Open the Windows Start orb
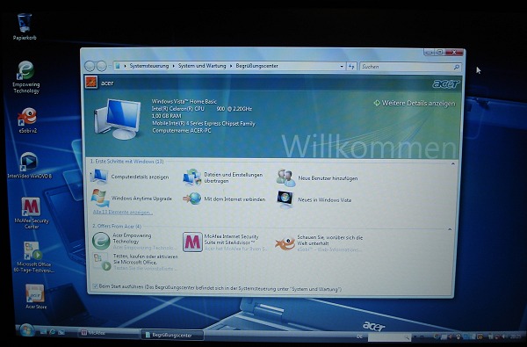 27,330
